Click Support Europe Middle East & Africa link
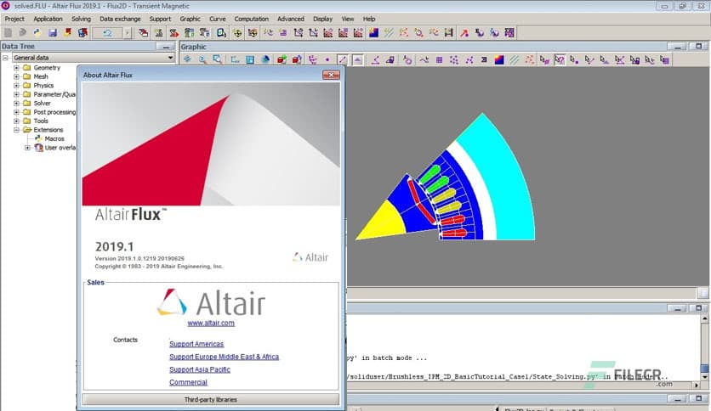Image resolution: width=711 pixels, height=411 pixels. 224,357
